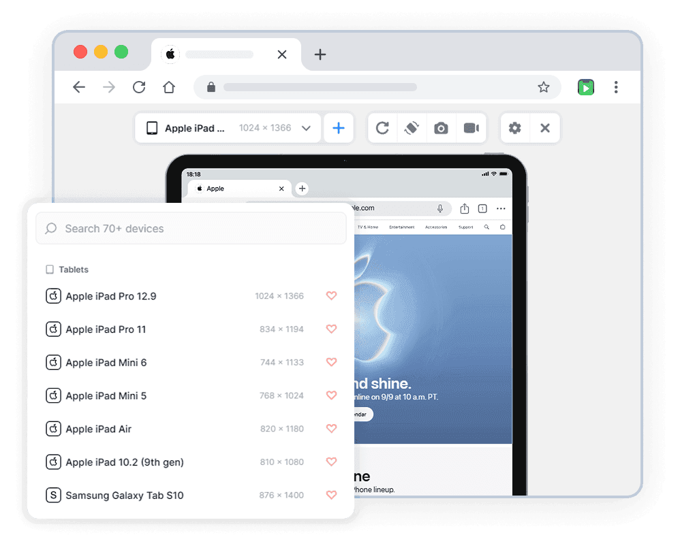Screen dimensions: 695x550
Task: Click the 1024 × 1366 resolution in toolbar
Action: (265, 128)
